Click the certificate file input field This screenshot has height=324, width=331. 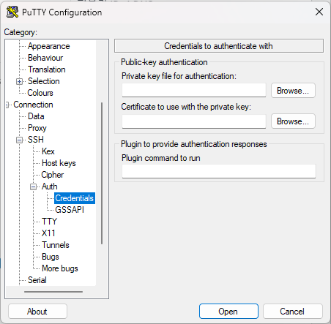pos(194,121)
